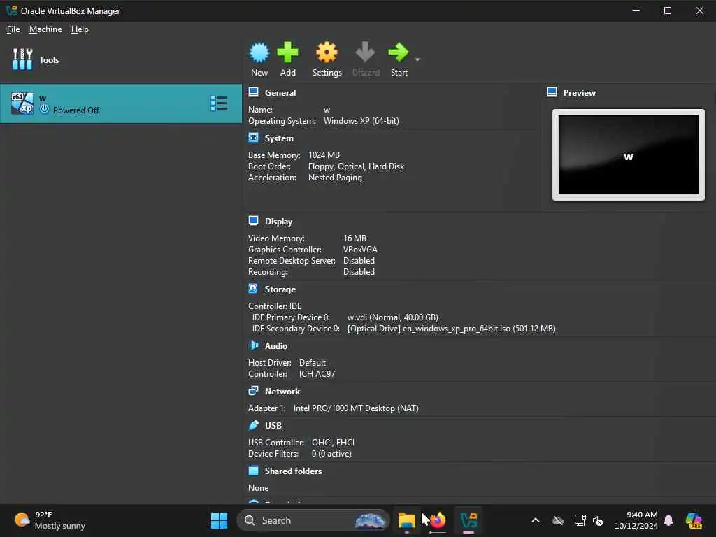Viewport: 716px width, 537px height.
Task: Open the clock showing 9:40 AM
Action: (x=636, y=520)
